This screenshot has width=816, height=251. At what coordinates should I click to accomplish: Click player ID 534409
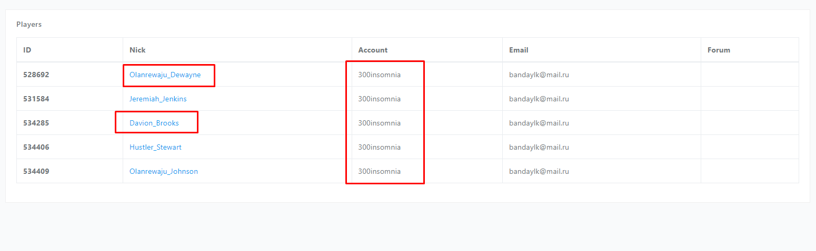pos(36,171)
